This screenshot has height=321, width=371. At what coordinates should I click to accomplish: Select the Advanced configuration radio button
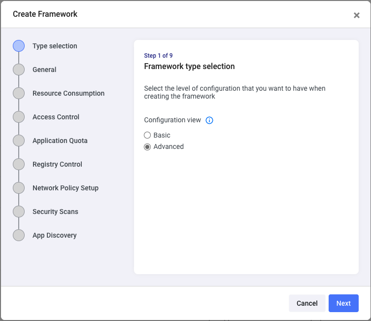coord(147,147)
